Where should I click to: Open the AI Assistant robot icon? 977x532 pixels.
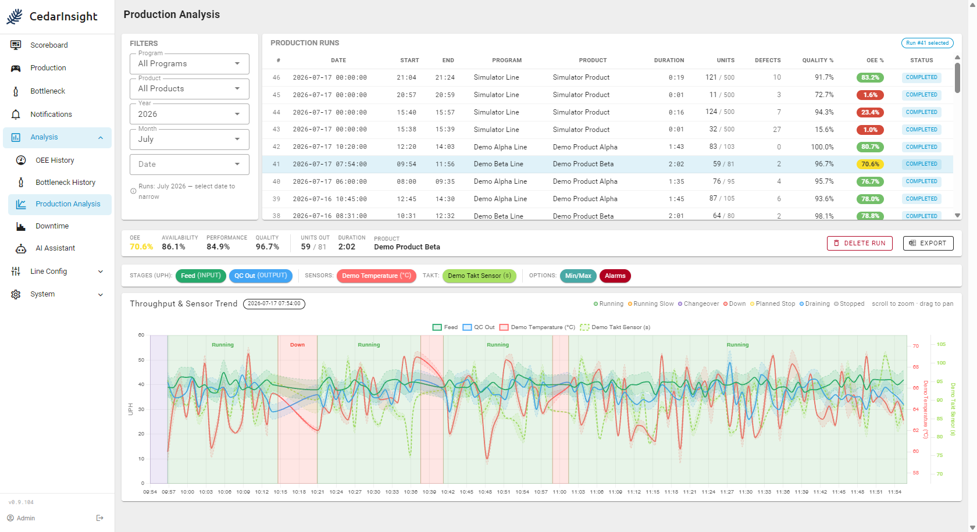pos(21,248)
